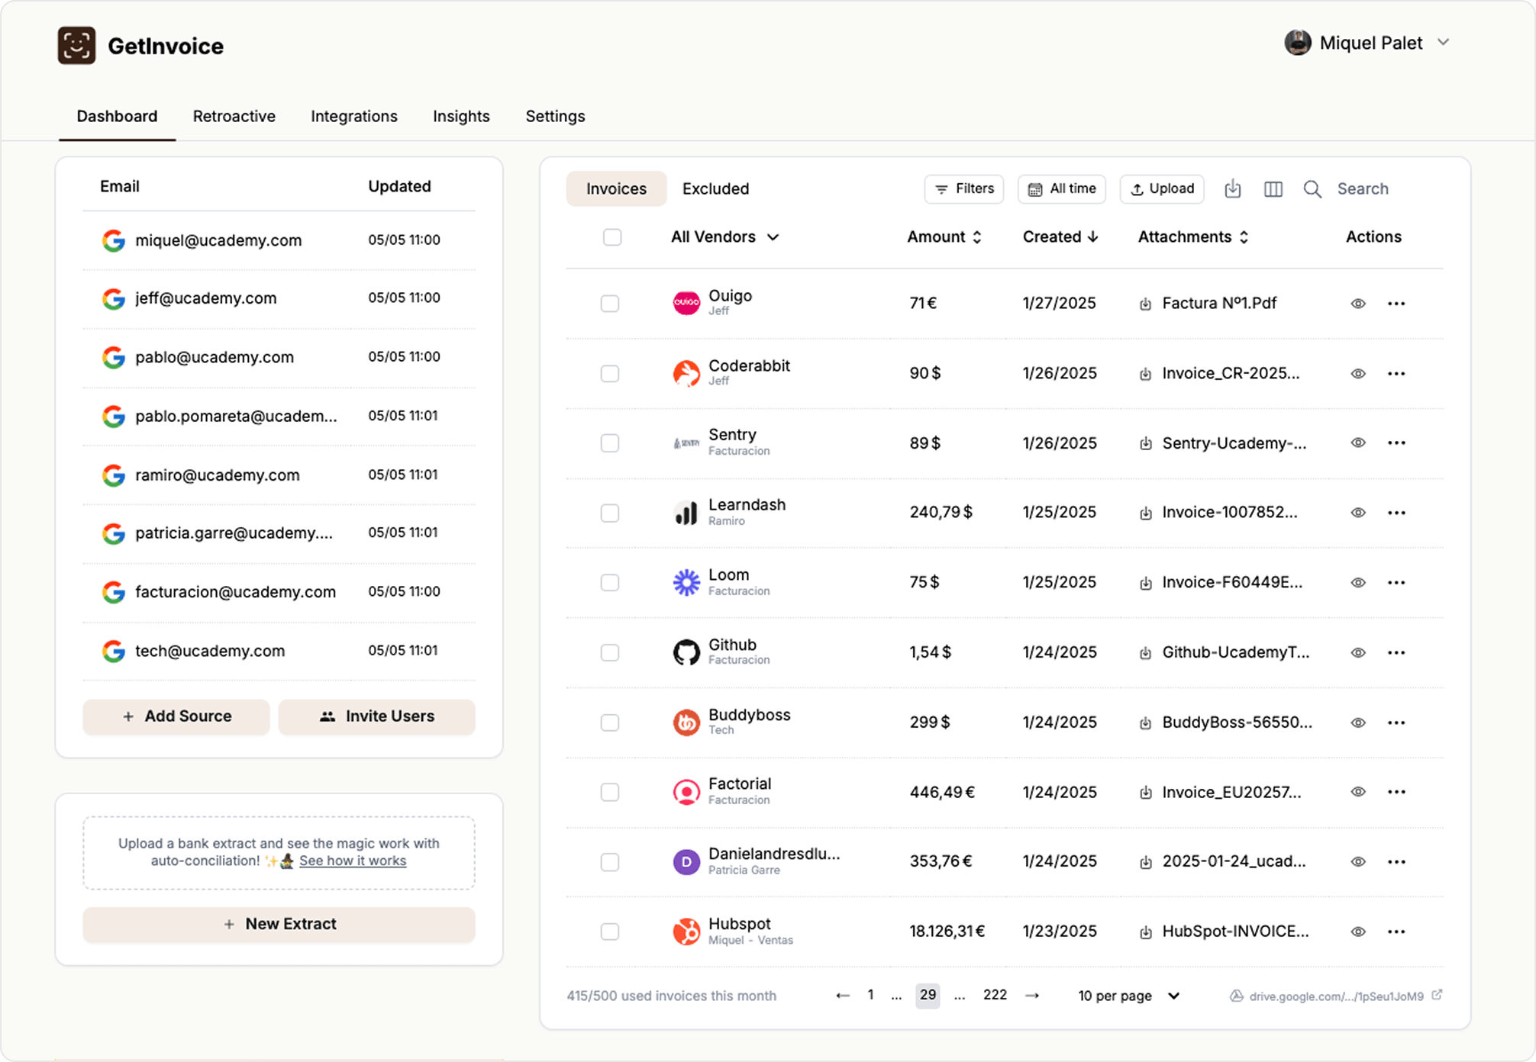Click the Loom vendor logo
This screenshot has height=1062, width=1536.
pos(686,582)
